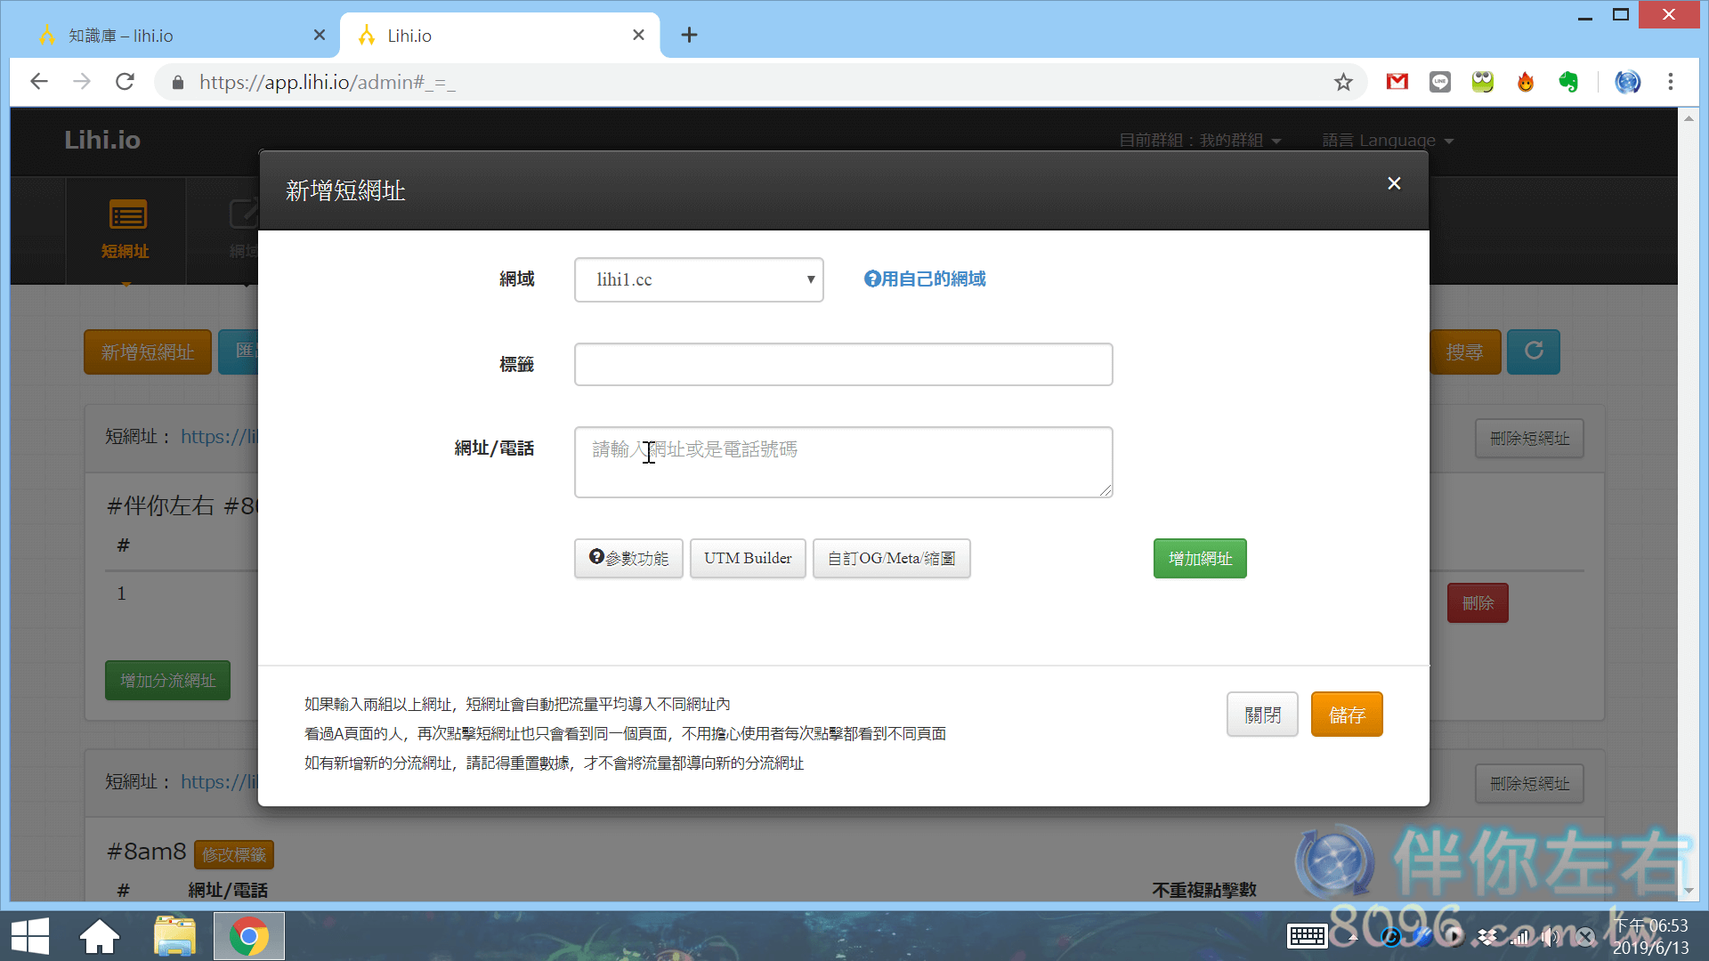Save with the orange 儲存 button
This screenshot has height=961, width=1709.
1347,715
